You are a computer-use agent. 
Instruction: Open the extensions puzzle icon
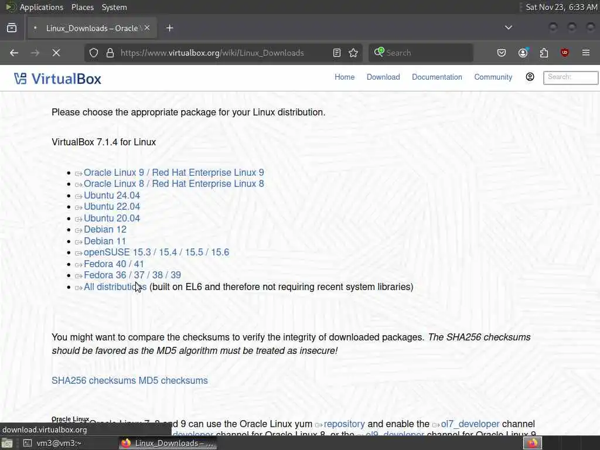544,53
